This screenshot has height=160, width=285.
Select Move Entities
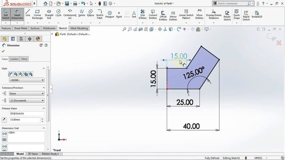[199, 14]
